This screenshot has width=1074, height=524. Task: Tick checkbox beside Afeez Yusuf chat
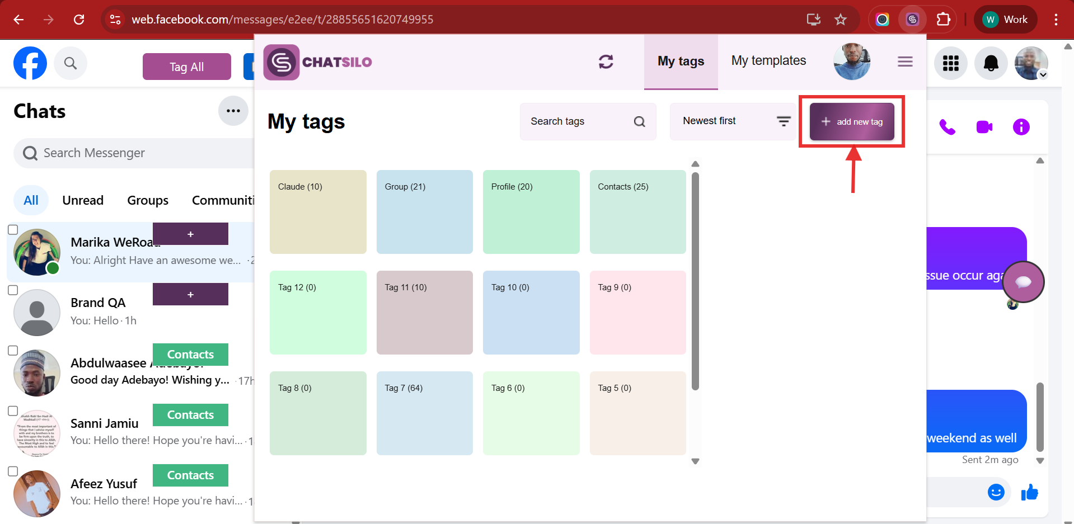pyautogui.click(x=13, y=471)
